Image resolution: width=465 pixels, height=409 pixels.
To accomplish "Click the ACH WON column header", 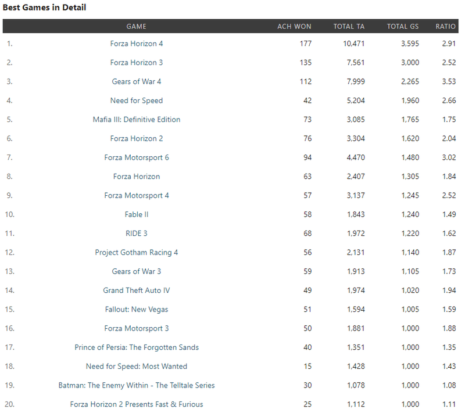I will (x=294, y=26).
